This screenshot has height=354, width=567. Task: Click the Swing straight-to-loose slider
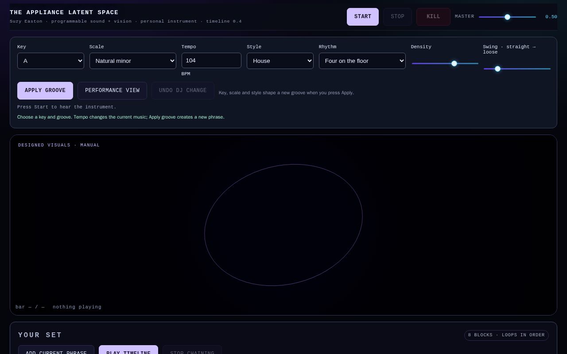pos(517,69)
